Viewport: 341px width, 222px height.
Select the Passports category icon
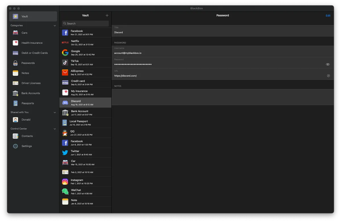pyautogui.click(x=15, y=103)
